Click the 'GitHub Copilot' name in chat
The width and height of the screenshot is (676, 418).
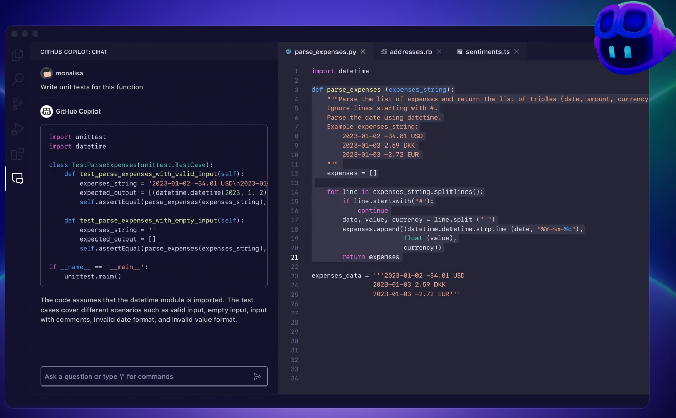[x=78, y=111]
